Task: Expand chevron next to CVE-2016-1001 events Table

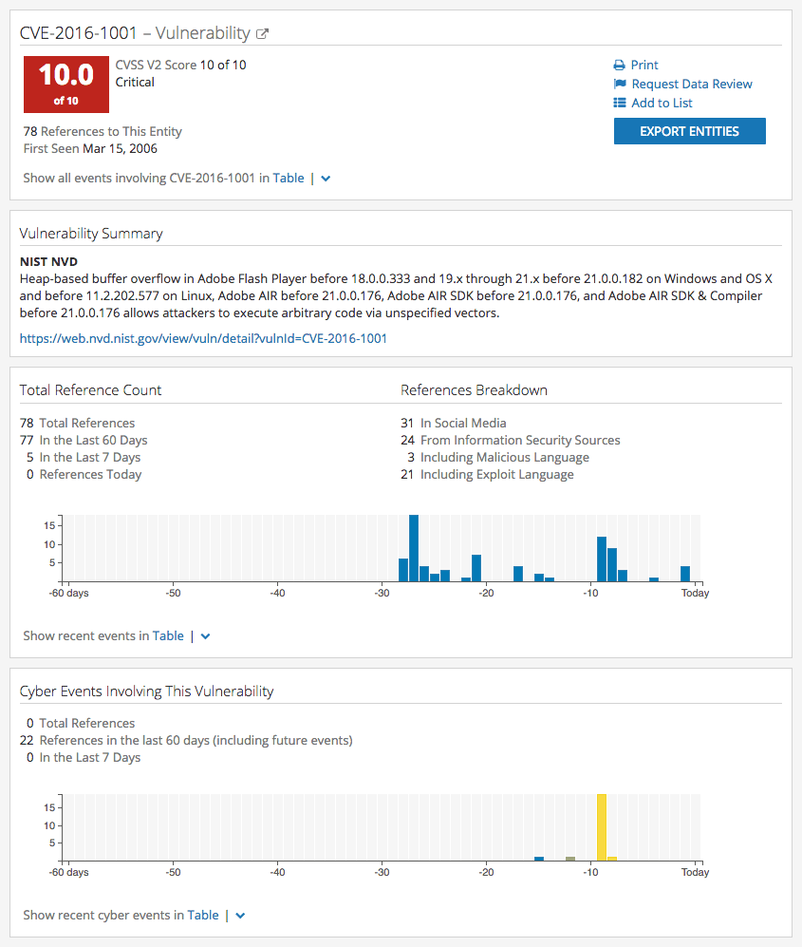Action: click(x=326, y=179)
